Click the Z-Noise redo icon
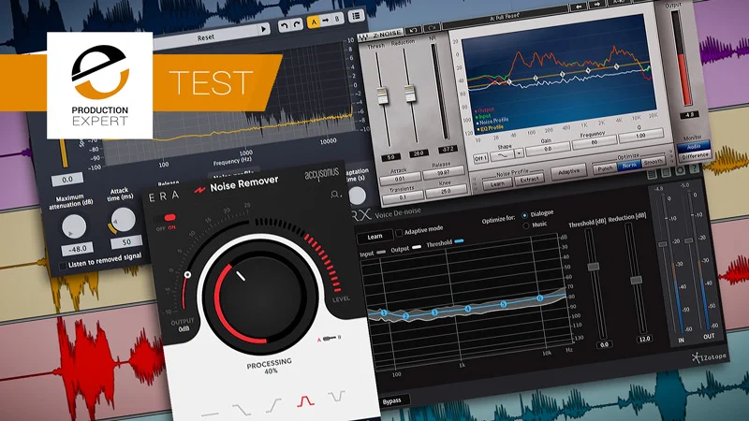Viewport: 749px width, 421px height. pos(431,28)
